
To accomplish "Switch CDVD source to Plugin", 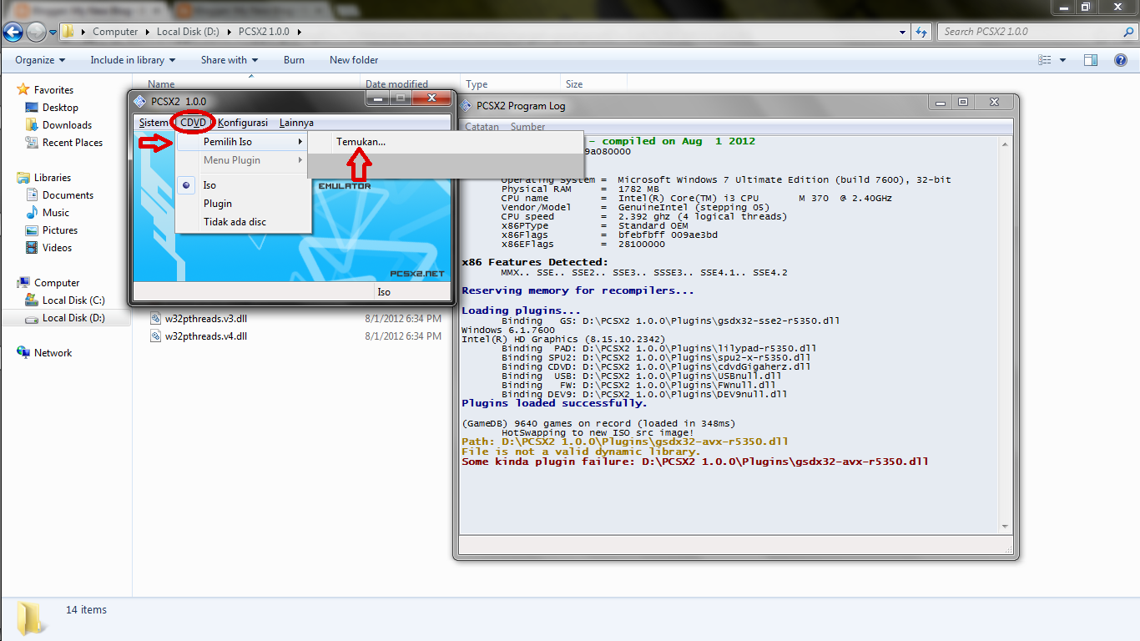I will 218,204.
